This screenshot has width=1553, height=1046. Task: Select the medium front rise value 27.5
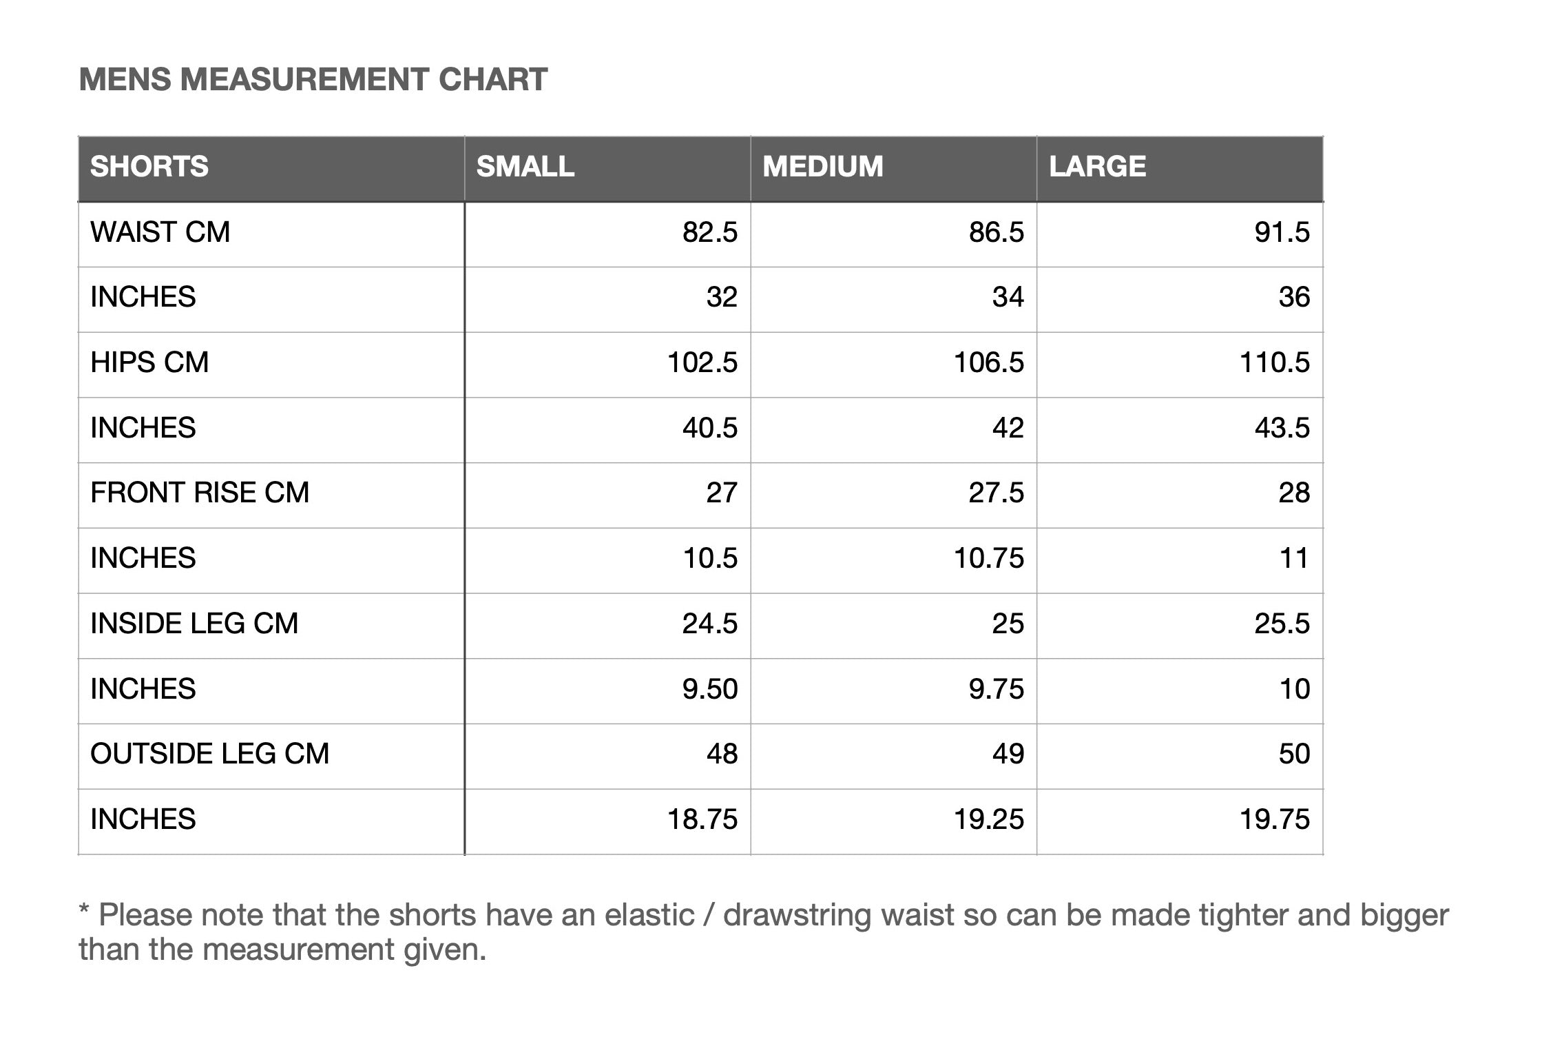point(996,493)
